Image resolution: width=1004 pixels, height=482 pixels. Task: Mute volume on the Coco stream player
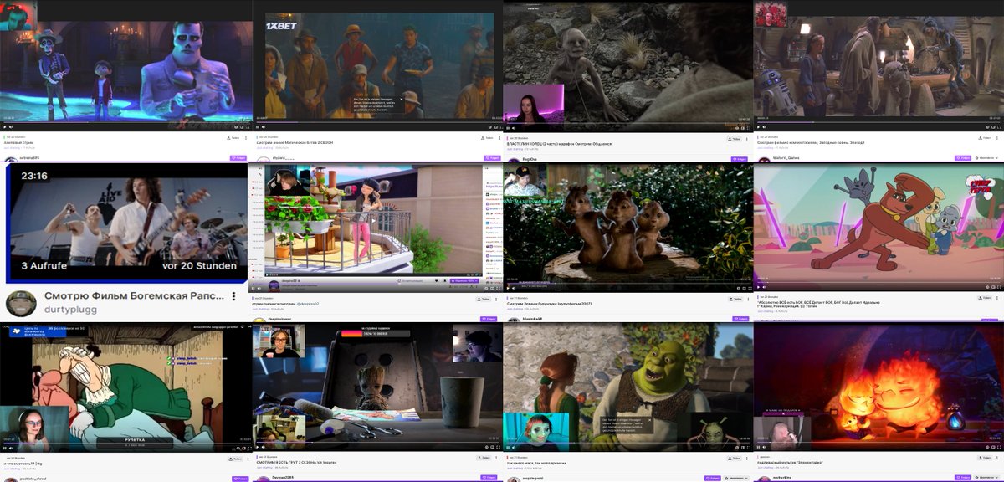pyautogui.click(x=13, y=127)
